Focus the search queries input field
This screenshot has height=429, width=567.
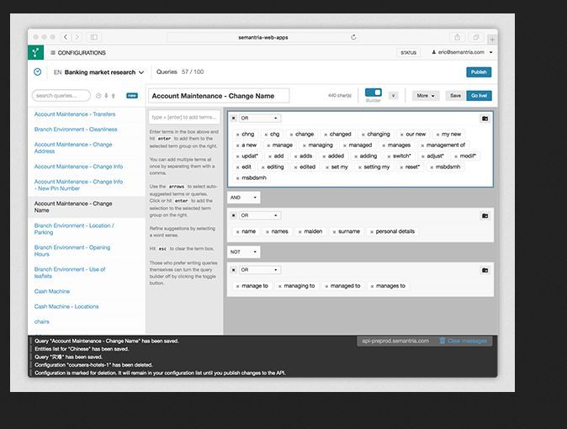pyautogui.click(x=61, y=96)
